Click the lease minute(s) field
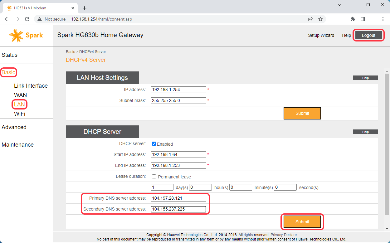 pos(241,187)
